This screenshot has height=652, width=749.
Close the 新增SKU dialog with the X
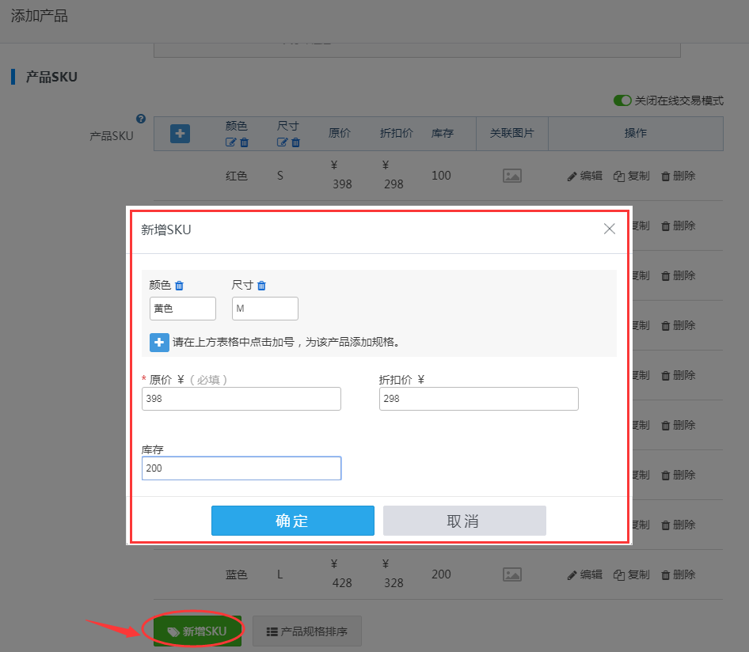pos(609,229)
